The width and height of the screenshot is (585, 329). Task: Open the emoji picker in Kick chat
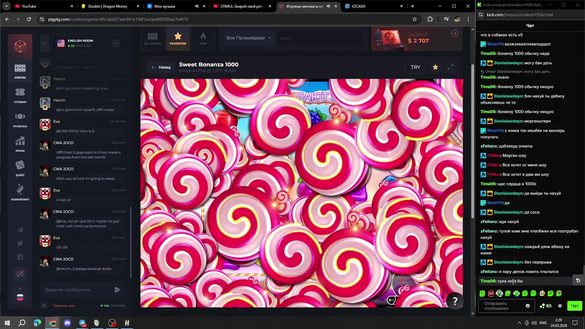(528, 306)
